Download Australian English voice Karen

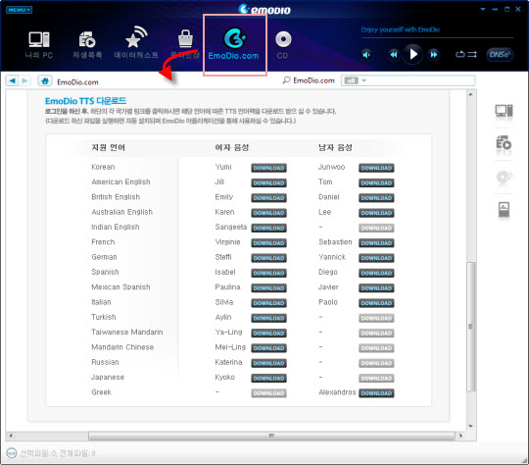[268, 213]
